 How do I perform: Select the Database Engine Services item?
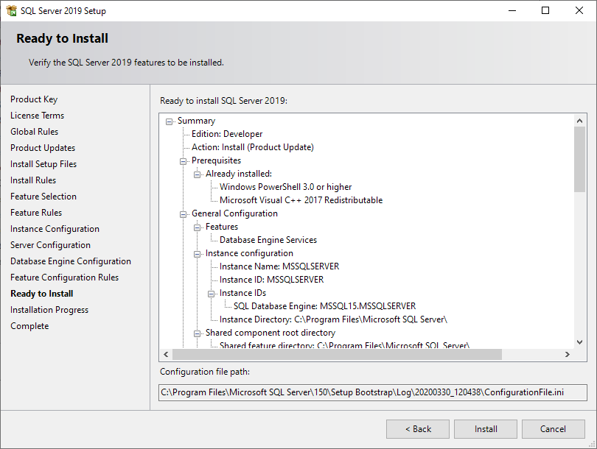pyautogui.click(x=268, y=240)
